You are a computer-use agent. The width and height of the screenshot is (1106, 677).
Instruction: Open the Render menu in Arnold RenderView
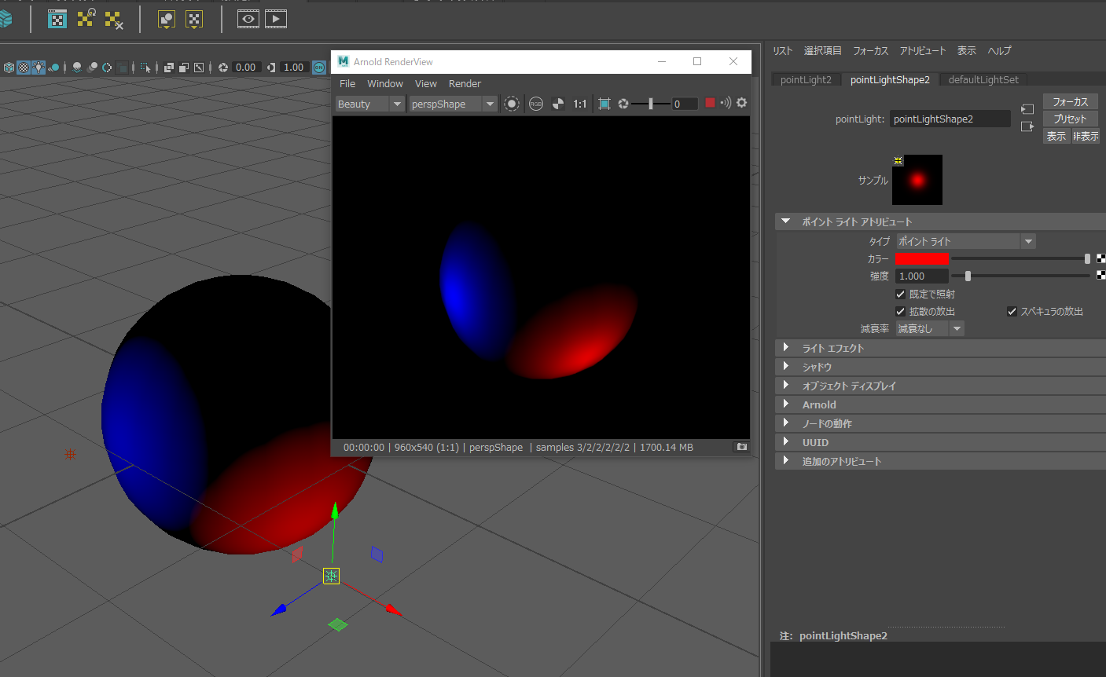(465, 83)
